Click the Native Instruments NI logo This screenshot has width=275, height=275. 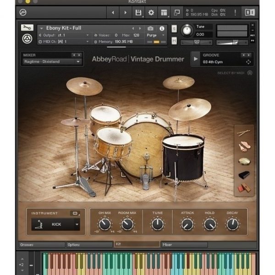(250, 12)
